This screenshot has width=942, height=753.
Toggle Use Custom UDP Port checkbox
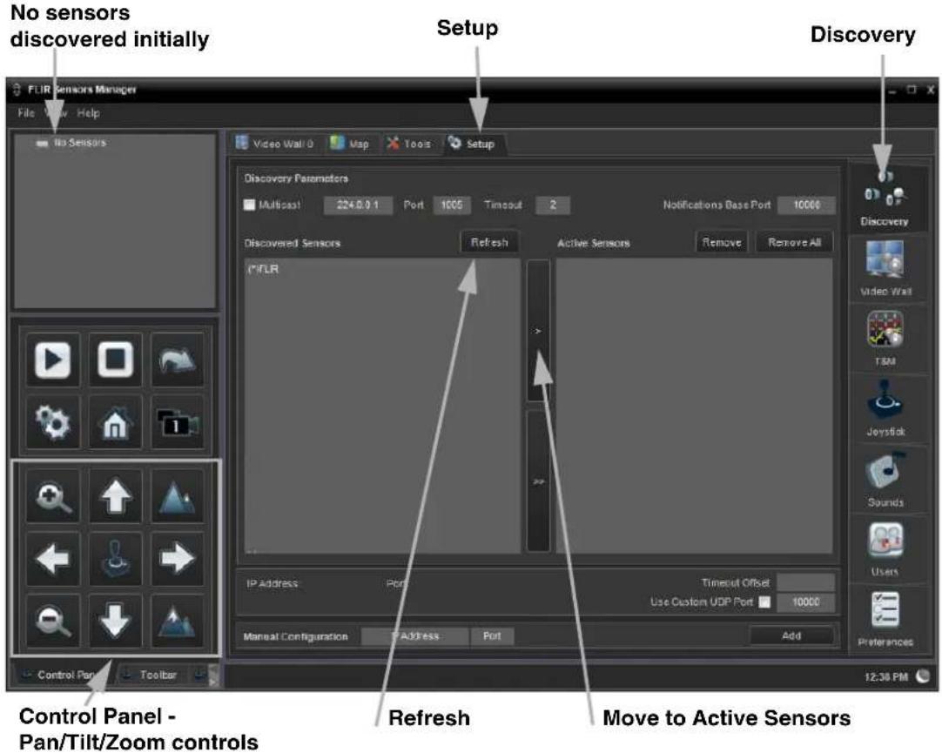(764, 602)
